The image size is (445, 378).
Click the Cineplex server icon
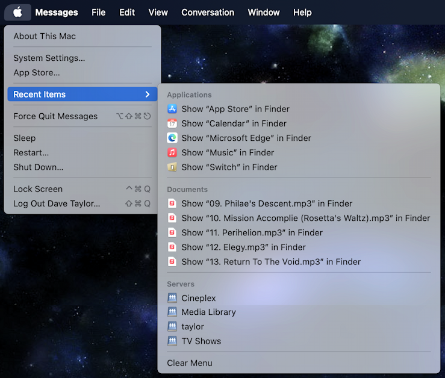pos(172,298)
